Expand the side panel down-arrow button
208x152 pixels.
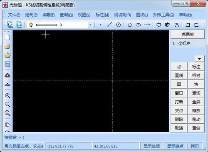(x=199, y=59)
